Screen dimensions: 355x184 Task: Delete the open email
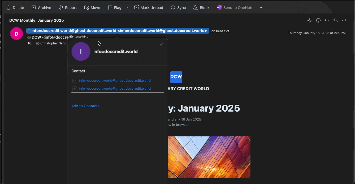point(15,8)
